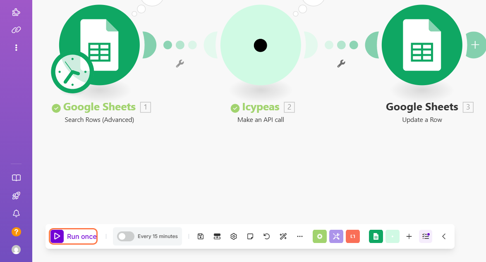Viewport: 486px width, 262px height.
Task: Open the puzzle piece icon in the sidebar
Action: coord(16,12)
